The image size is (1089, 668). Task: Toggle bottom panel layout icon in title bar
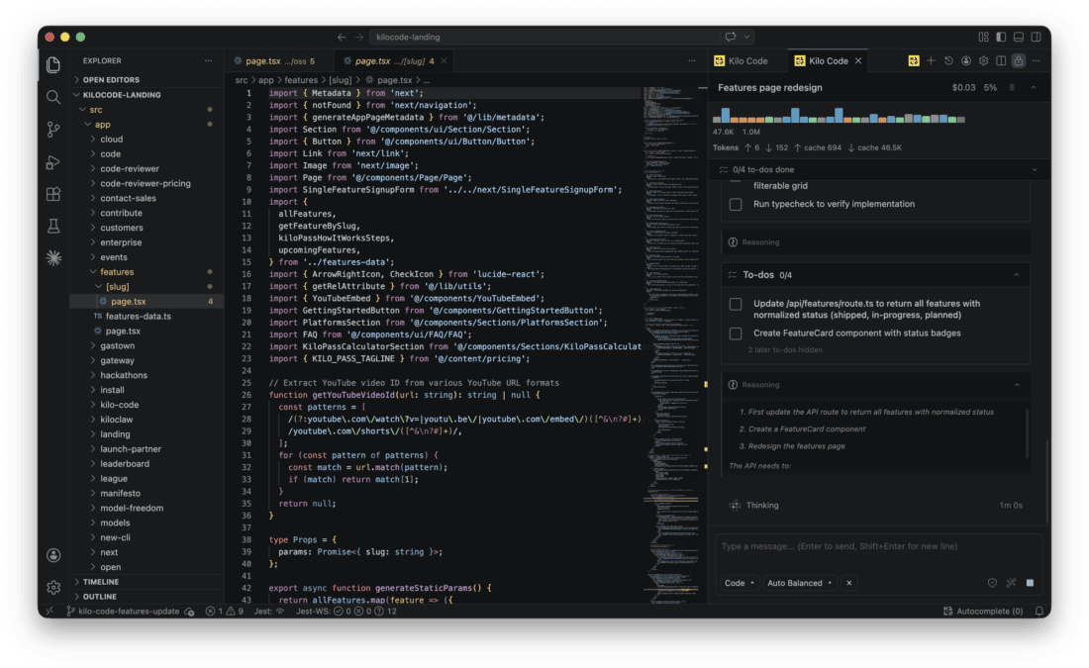(1018, 37)
